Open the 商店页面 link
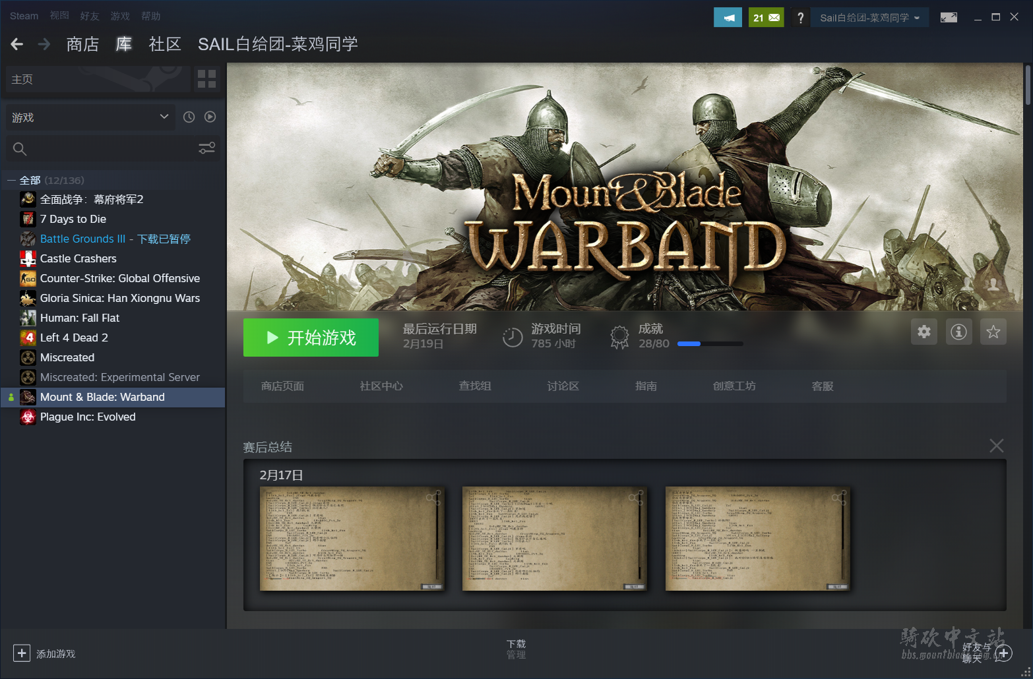The image size is (1033, 679). tap(282, 386)
